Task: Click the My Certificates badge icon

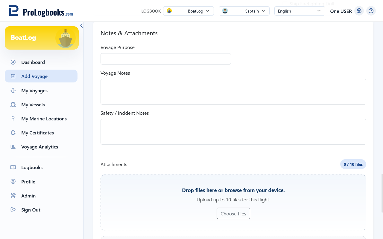Action: [13, 133]
